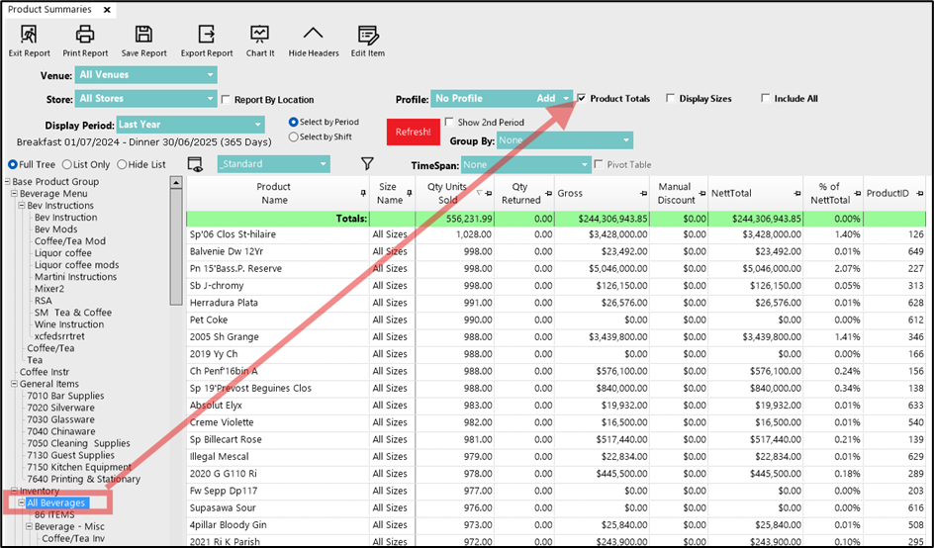Click the Print Report printer icon
This screenshot has height=548, width=934.
click(x=85, y=36)
